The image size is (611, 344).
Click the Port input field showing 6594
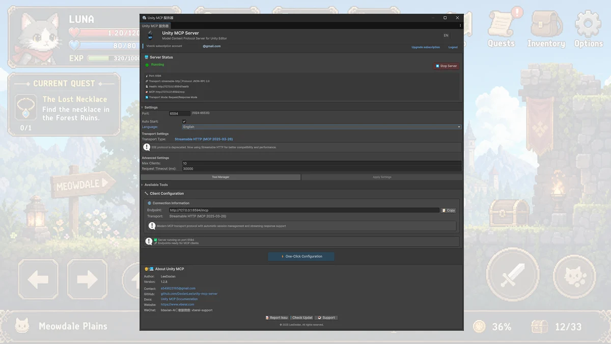pos(180,114)
